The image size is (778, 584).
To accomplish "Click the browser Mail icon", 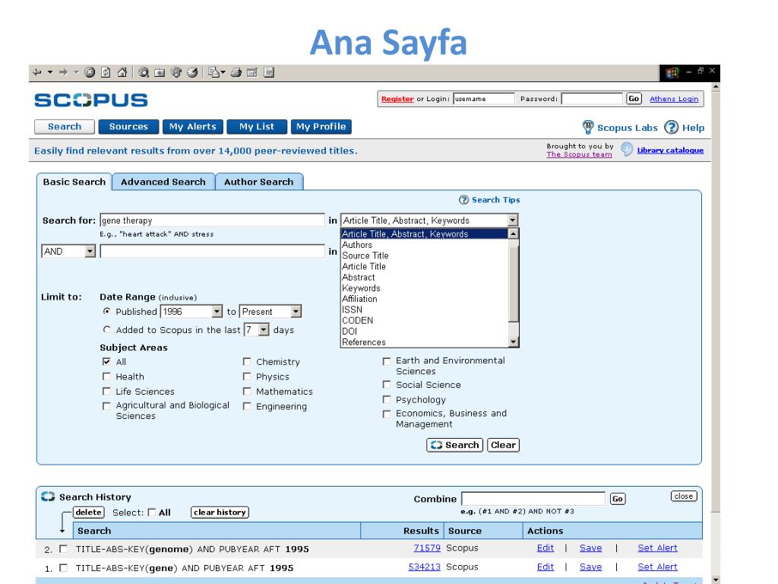I will tap(213, 72).
